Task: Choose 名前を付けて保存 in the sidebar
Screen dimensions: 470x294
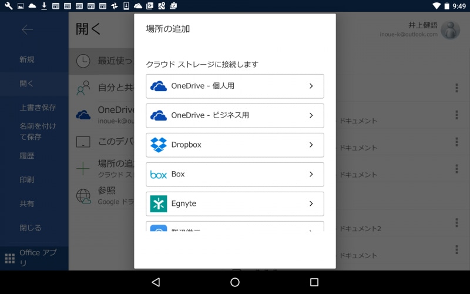Action: tap(38, 131)
